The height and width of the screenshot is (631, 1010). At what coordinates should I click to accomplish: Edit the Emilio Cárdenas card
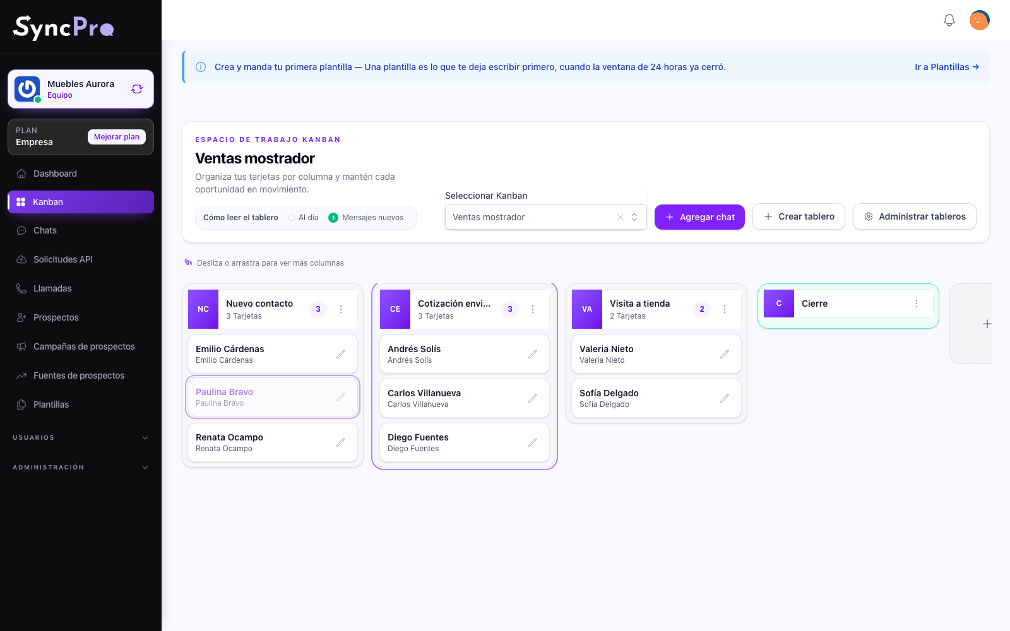(x=341, y=354)
